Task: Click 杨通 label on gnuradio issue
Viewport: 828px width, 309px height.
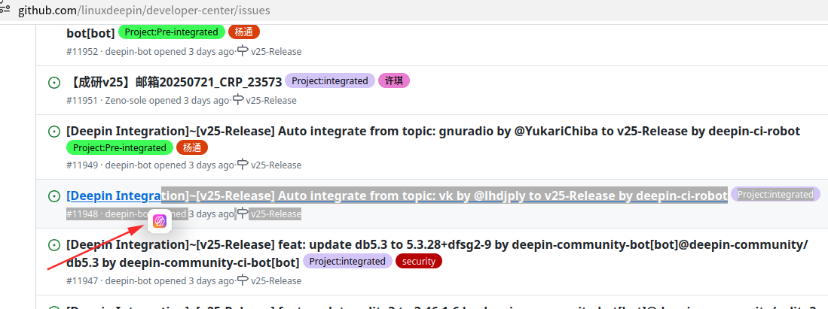Action: 192,147
